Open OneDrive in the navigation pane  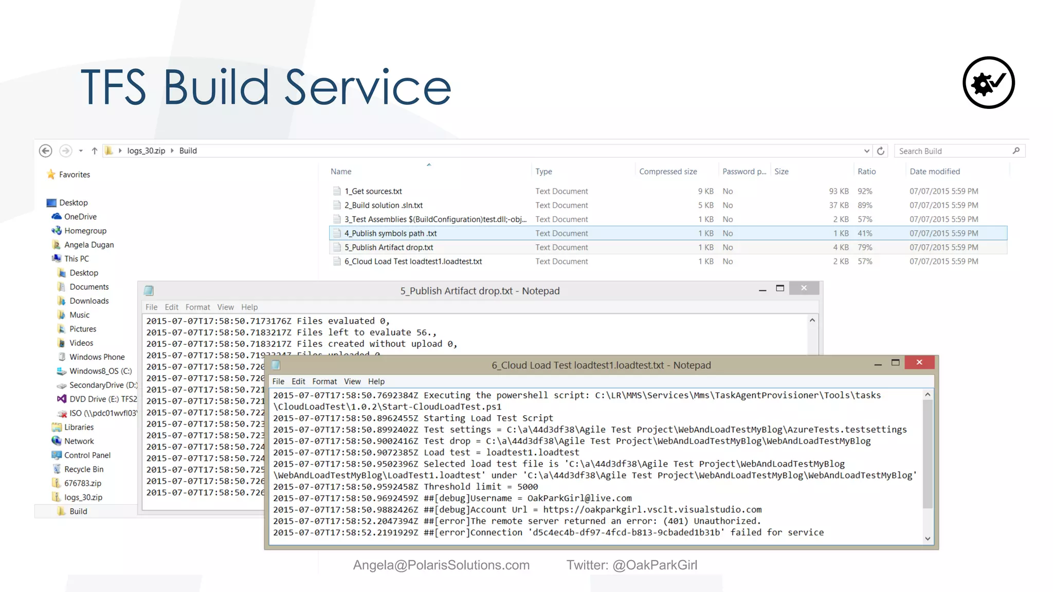[x=80, y=217]
